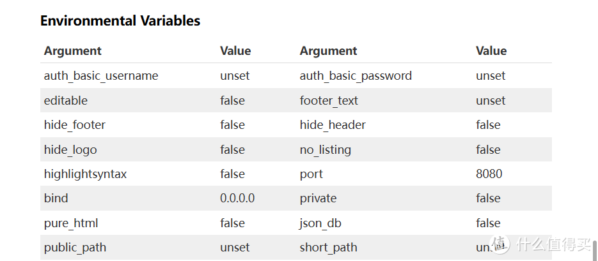The height and width of the screenshot is (261, 598).
Task: Select the hide_footer argument cell
Action: tap(75, 125)
